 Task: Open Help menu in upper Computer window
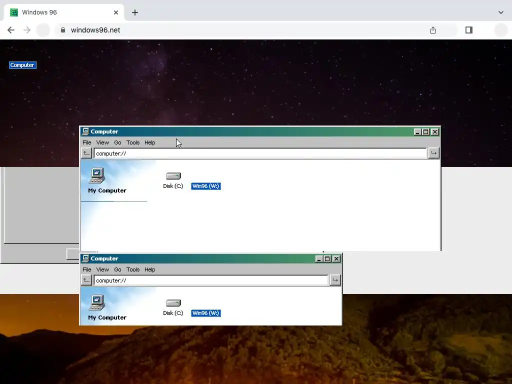pyautogui.click(x=150, y=142)
